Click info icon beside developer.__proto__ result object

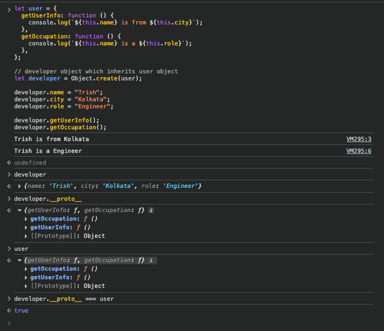click(151, 210)
